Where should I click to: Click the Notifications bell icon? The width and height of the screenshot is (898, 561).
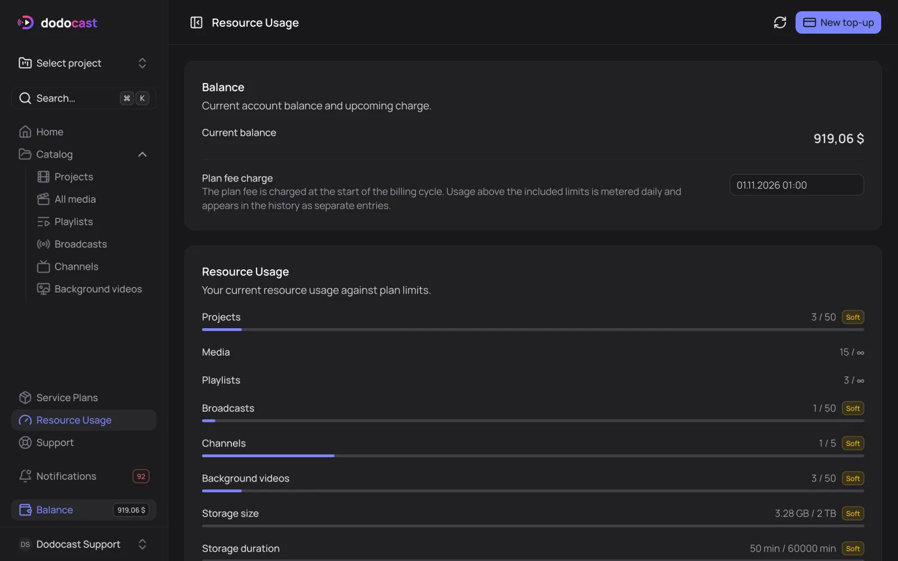[x=25, y=476]
